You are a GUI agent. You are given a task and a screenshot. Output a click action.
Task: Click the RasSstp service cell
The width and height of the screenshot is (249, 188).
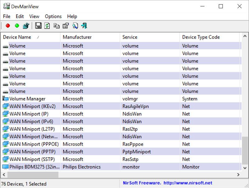tap(130, 159)
